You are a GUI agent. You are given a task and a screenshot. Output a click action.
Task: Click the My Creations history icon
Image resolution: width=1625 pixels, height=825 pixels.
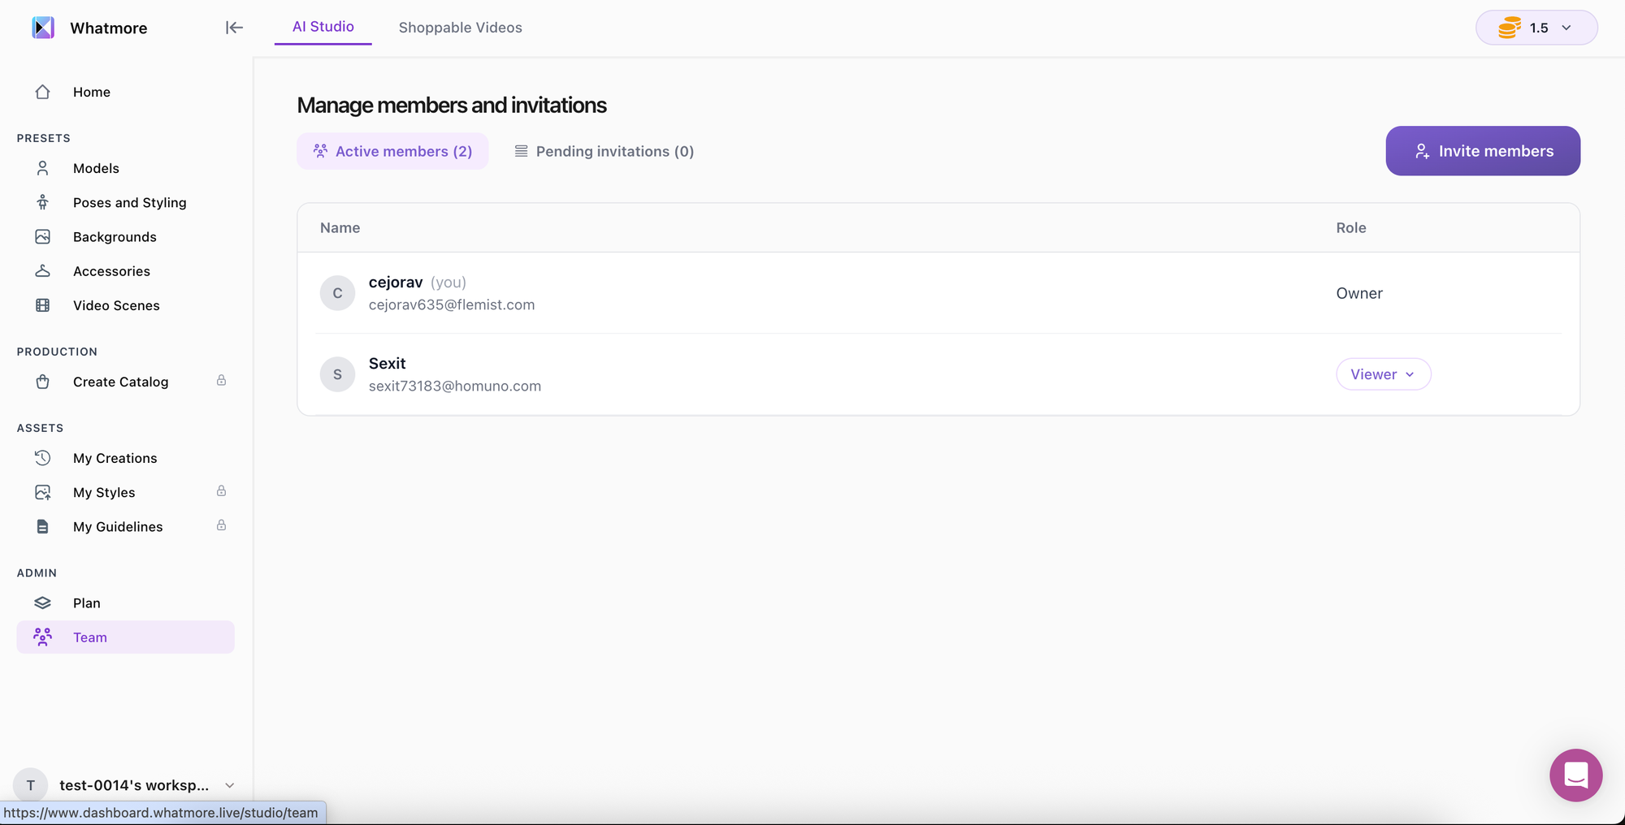pyautogui.click(x=43, y=458)
